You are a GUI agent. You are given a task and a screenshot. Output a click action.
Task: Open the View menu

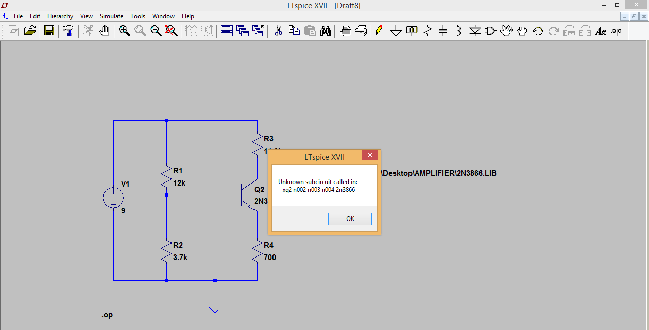point(87,16)
